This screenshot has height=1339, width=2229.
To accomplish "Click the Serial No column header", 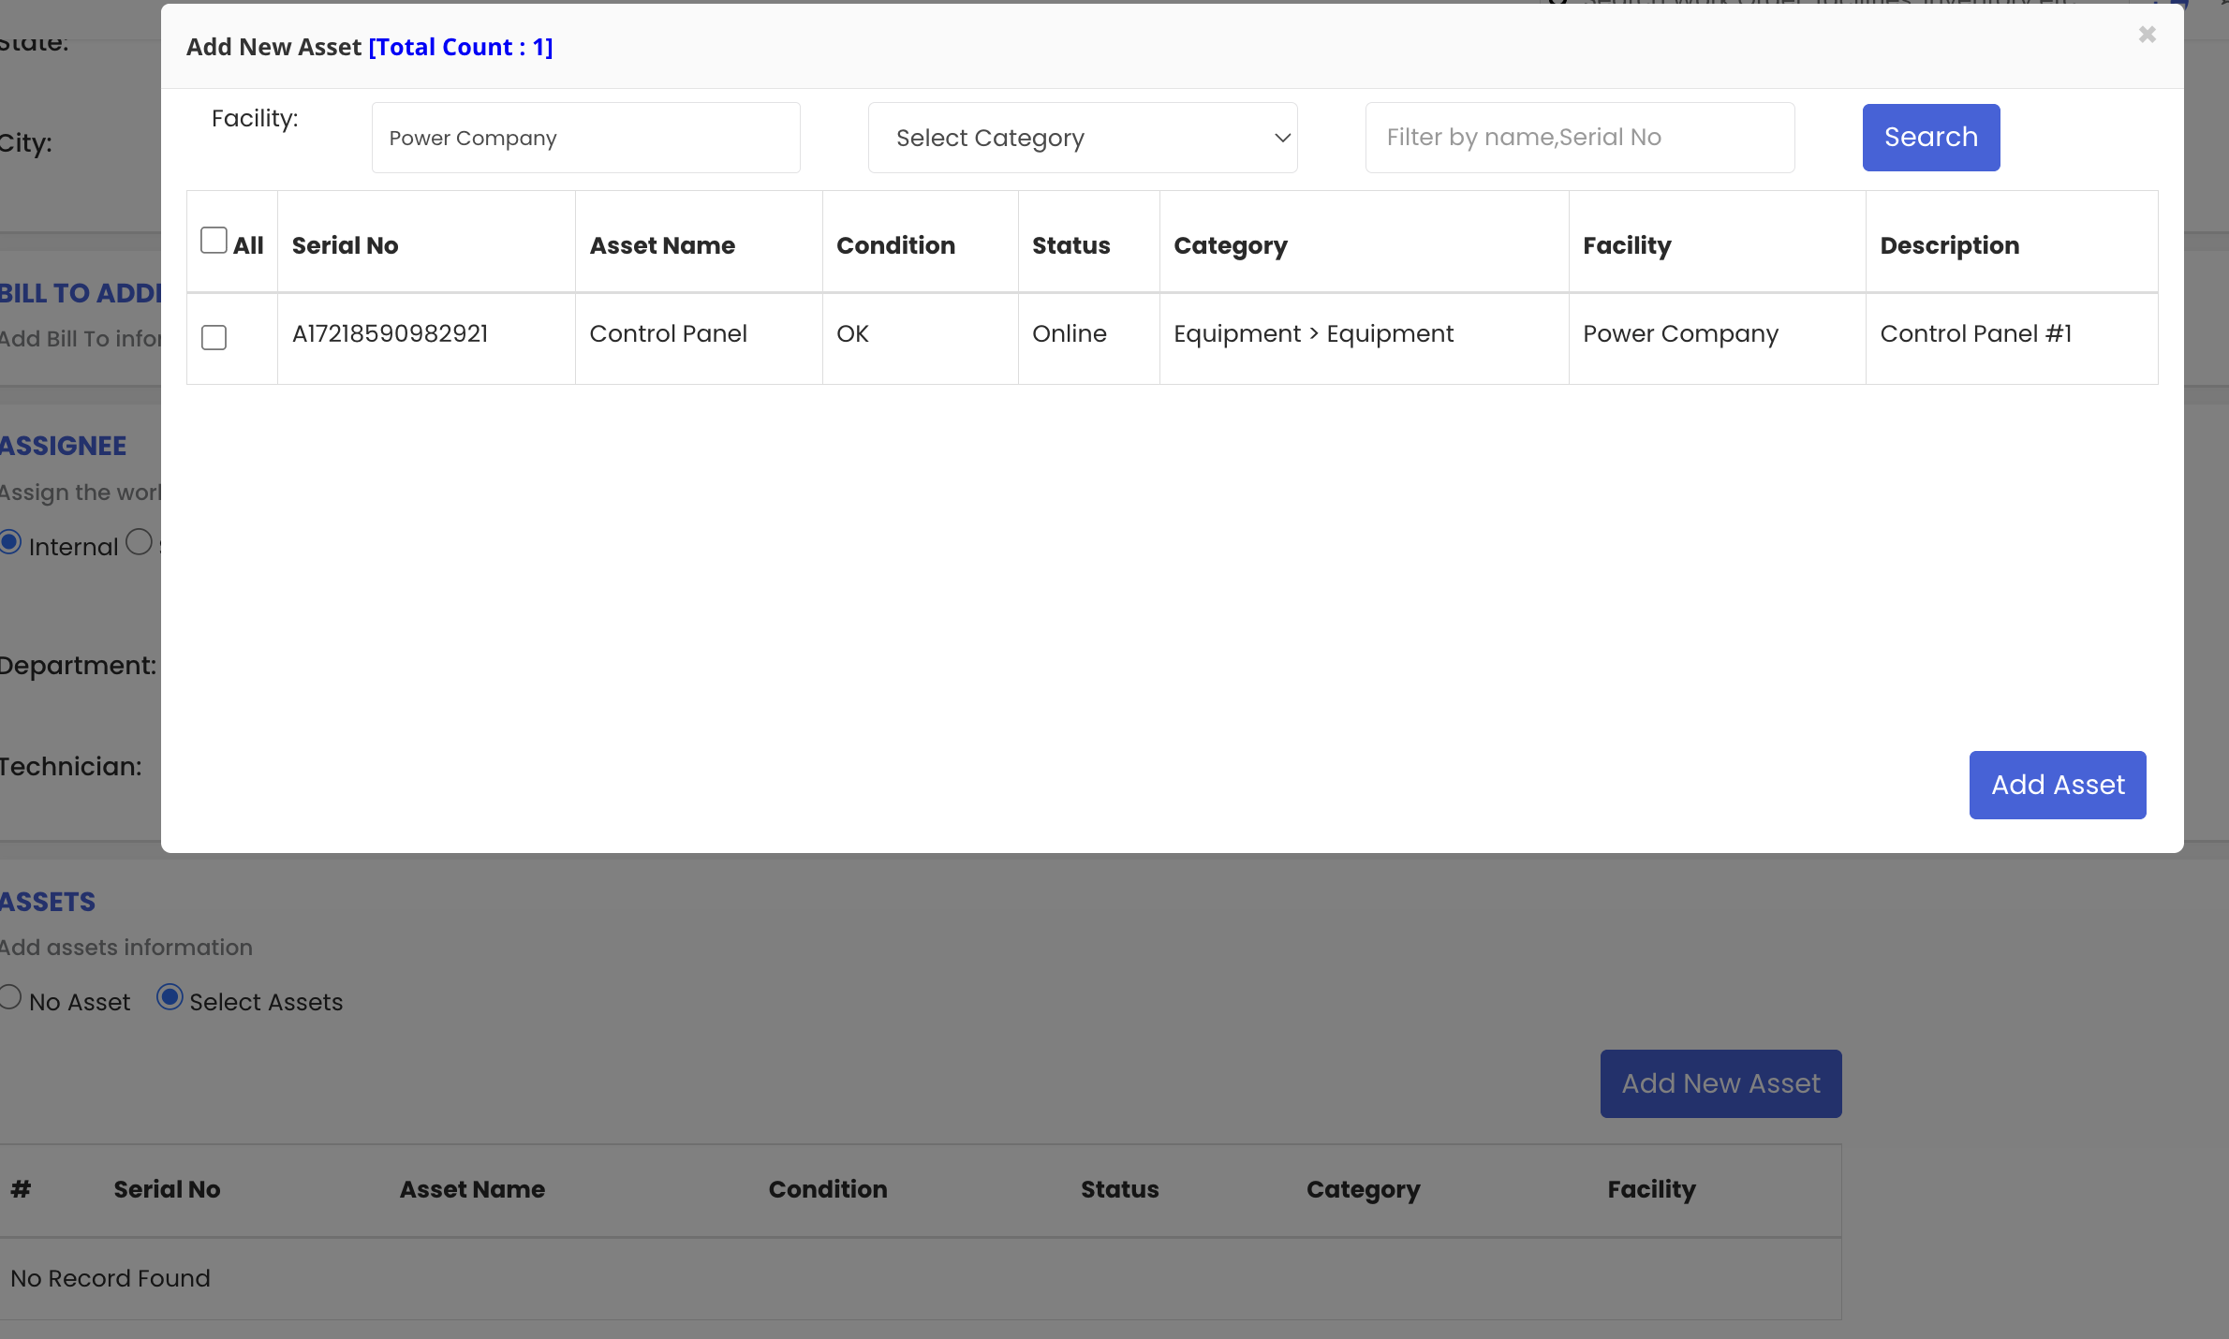I will point(345,245).
